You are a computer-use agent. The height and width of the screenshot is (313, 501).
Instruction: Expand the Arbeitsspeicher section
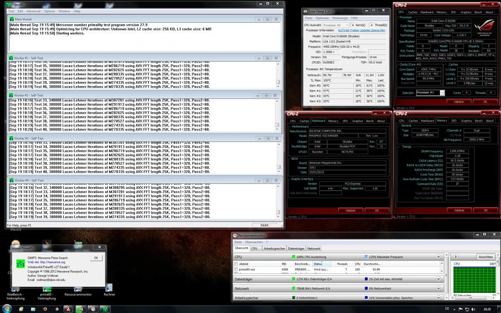(x=438, y=298)
